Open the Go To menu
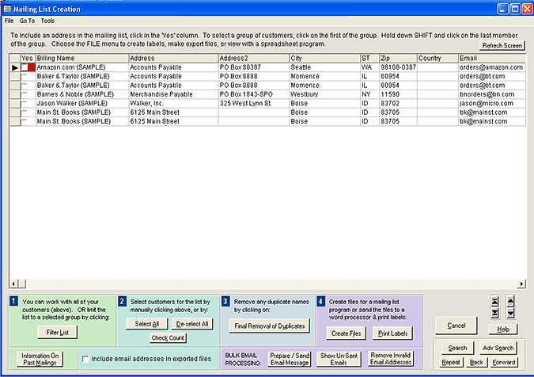The width and height of the screenshot is (534, 377). 27,20
